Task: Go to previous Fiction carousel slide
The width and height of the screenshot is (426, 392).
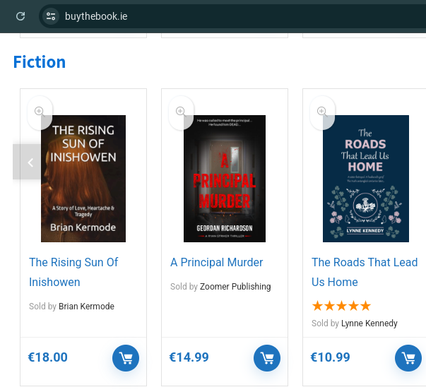Action: (x=27, y=162)
